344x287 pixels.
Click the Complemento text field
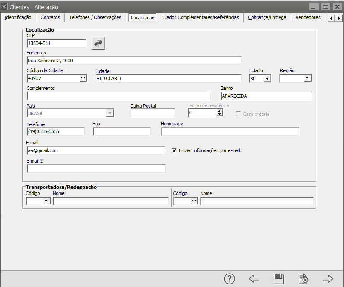pos(119,96)
